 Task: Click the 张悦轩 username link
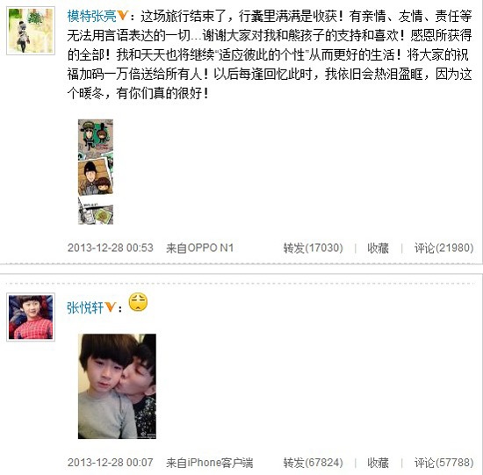tap(85, 307)
